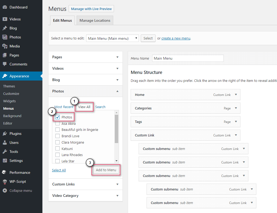Open the View All tab in Photos
The height and width of the screenshot is (213, 277).
click(x=84, y=107)
